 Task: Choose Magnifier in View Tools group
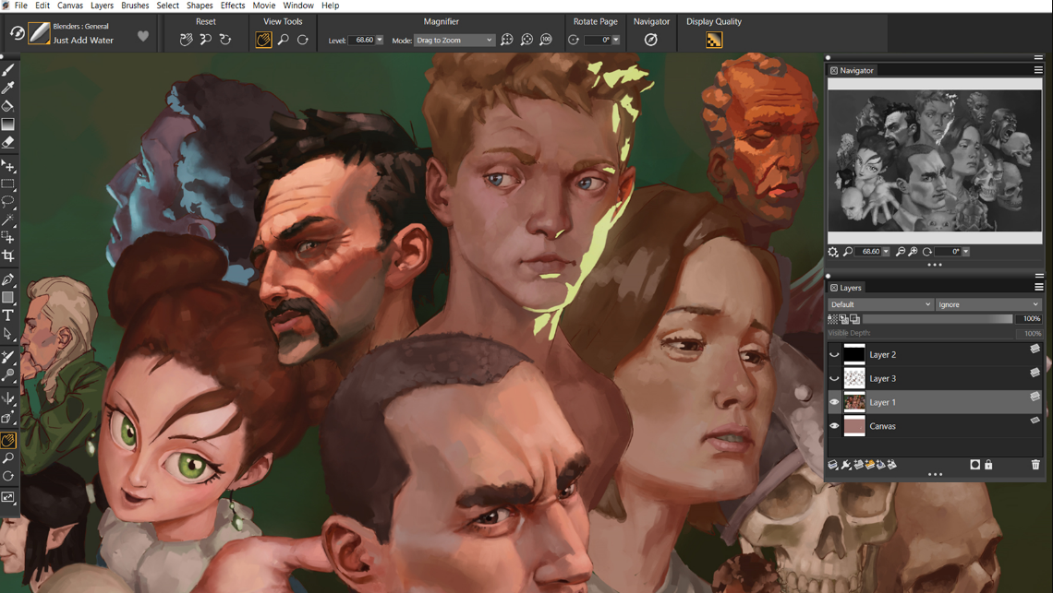pyautogui.click(x=284, y=40)
